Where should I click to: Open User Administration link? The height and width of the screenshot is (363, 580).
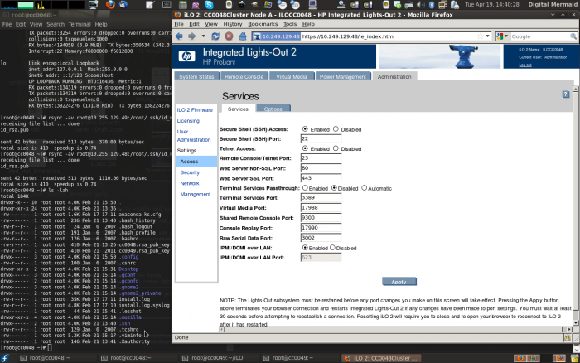click(193, 135)
